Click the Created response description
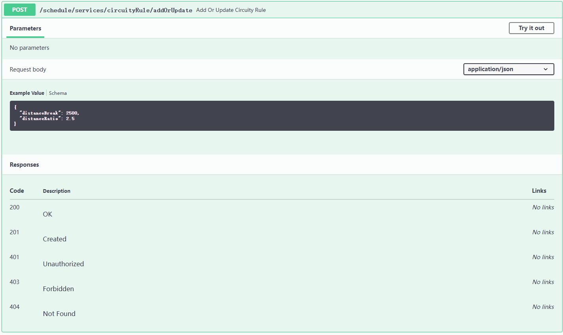 pyautogui.click(x=55, y=239)
